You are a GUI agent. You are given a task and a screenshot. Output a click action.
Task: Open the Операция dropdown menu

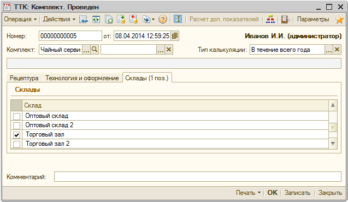(20, 19)
